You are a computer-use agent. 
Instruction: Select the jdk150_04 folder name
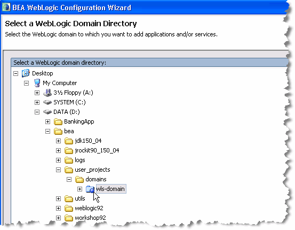[88, 141]
